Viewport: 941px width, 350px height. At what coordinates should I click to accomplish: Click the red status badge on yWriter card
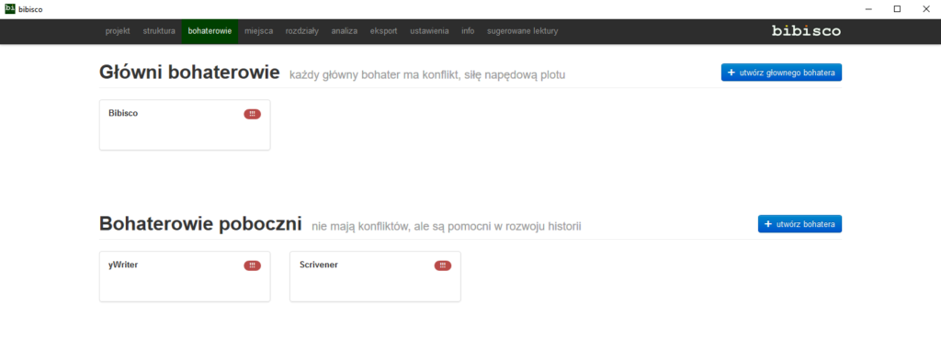(252, 265)
